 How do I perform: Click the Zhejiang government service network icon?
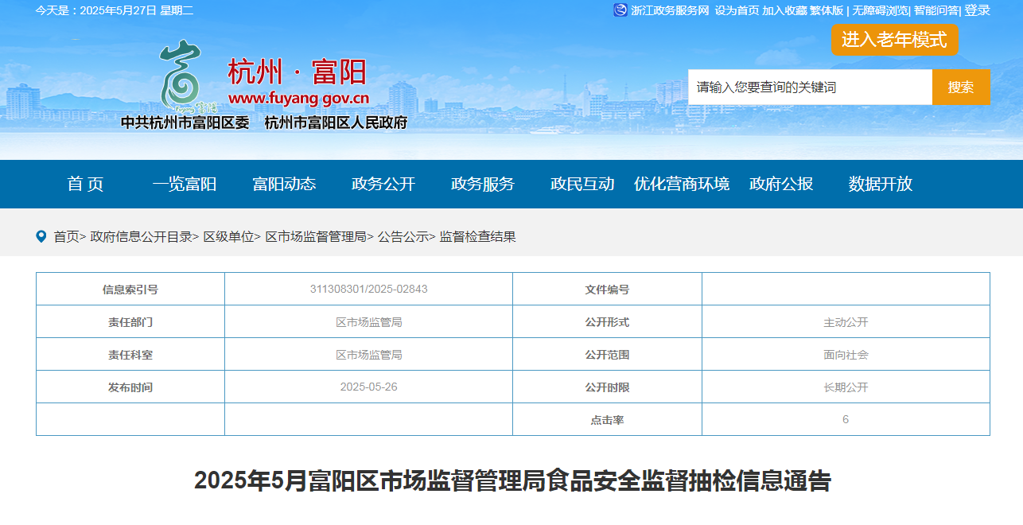620,10
